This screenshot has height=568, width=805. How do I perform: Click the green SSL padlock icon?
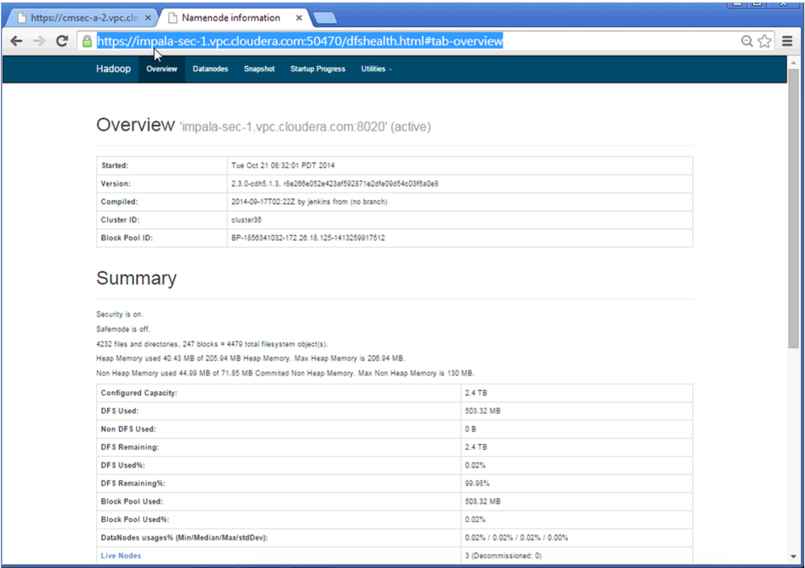[x=87, y=41]
